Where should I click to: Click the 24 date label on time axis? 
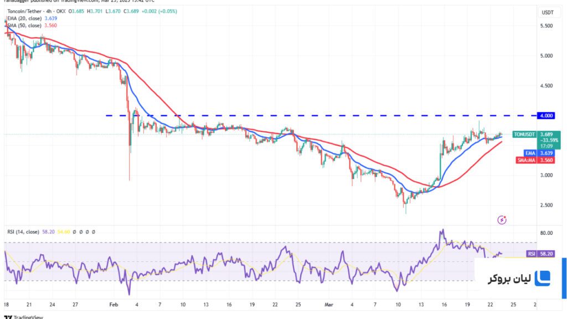tap(52, 305)
